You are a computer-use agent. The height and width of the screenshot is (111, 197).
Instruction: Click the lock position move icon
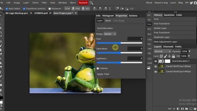pyautogui.click(x=169, y=56)
